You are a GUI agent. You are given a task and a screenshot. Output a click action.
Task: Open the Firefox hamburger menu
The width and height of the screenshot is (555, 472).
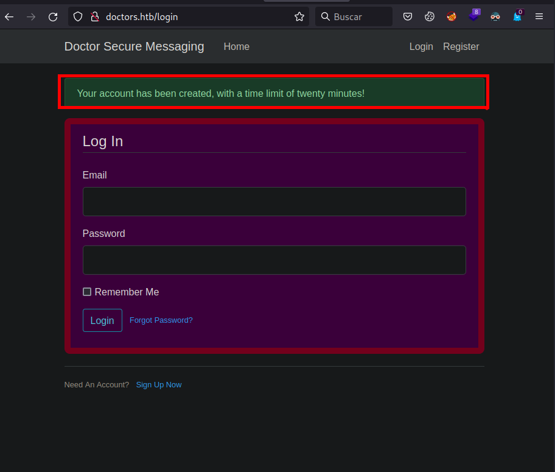pyautogui.click(x=539, y=17)
